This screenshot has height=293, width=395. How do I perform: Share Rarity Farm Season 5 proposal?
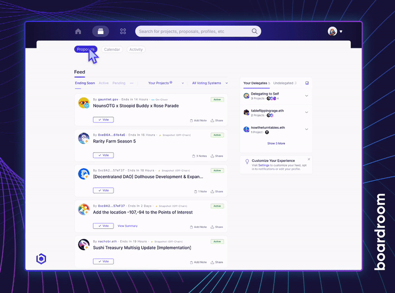(217, 156)
